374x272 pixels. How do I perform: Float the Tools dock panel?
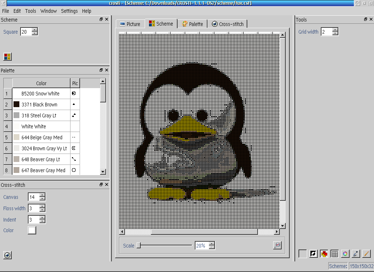pyautogui.click(x=365, y=19)
